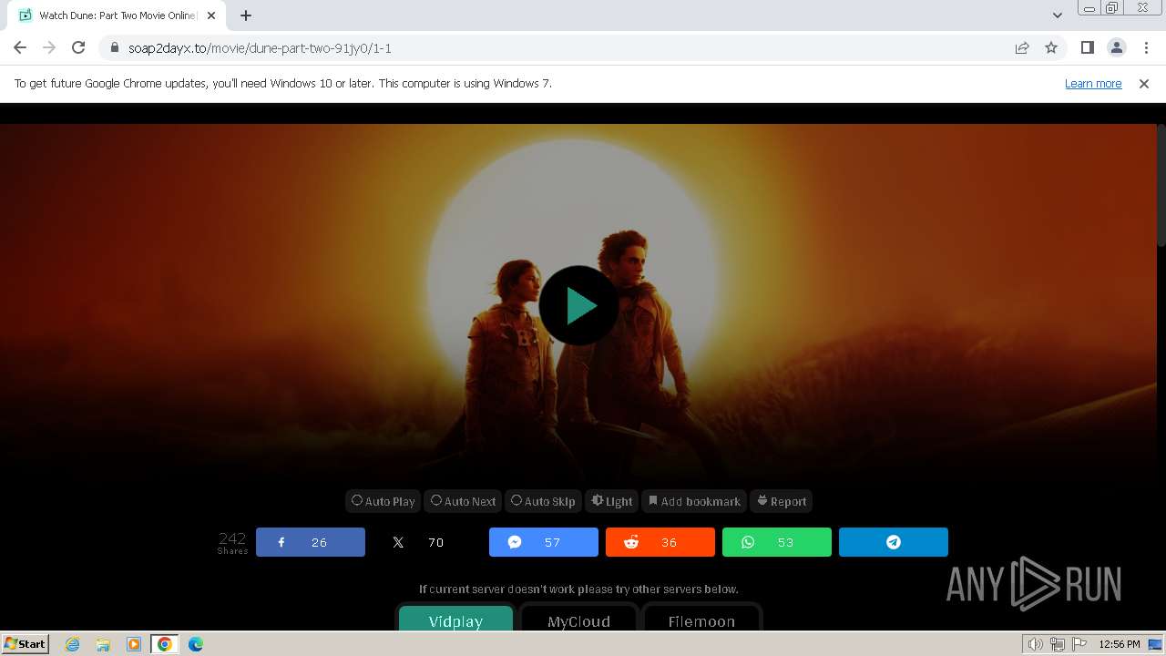
Task: Toggle the Light mode button
Action: pos(612,501)
